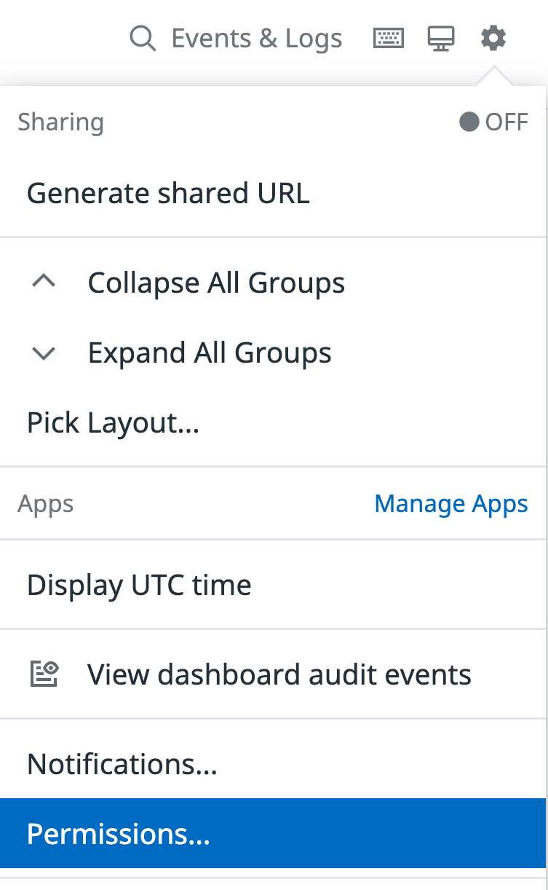Viewport: 548px width, 890px height.
Task: Follow the Manage Apps link
Action: 451,504
